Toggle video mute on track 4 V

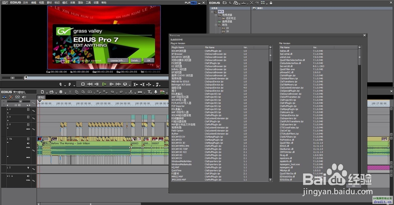(28, 110)
